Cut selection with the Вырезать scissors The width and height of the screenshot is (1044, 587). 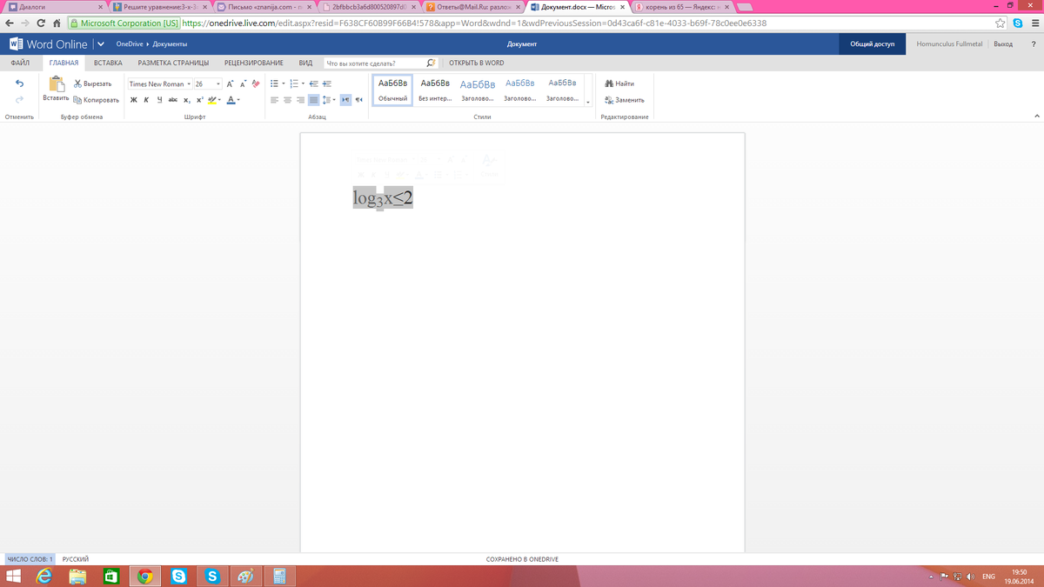(92, 83)
